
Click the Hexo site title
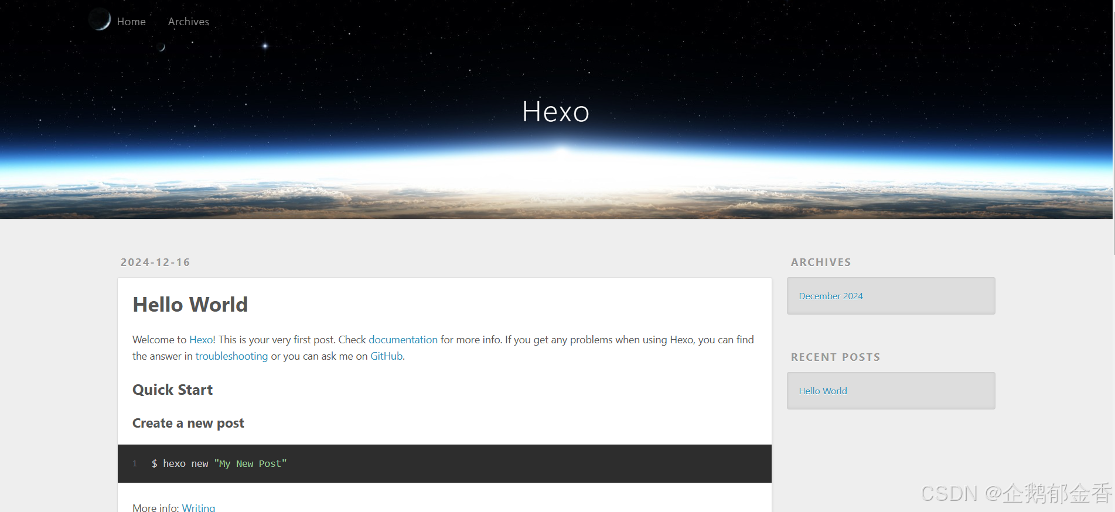coord(555,111)
